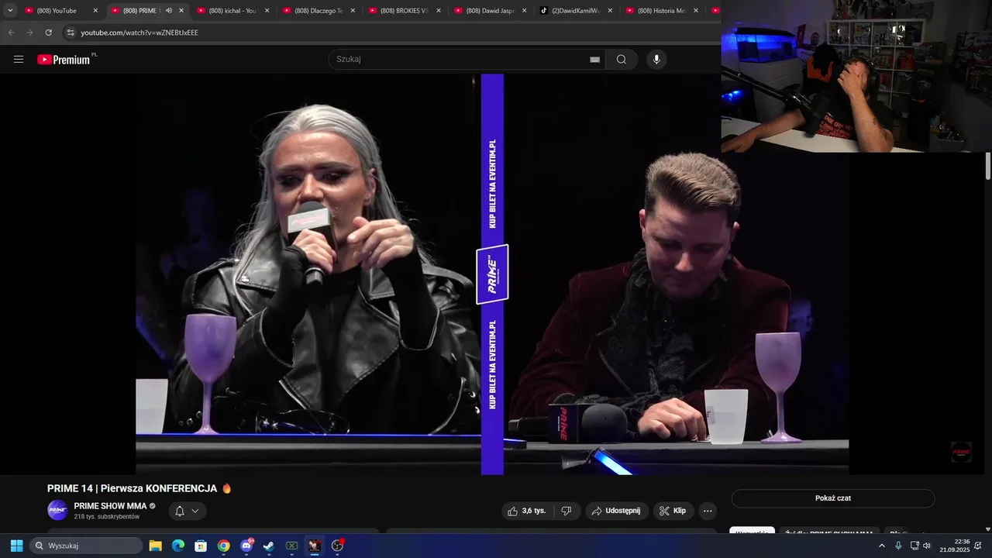
Task: Show hidden system tray icons chevron
Action: coord(881,546)
